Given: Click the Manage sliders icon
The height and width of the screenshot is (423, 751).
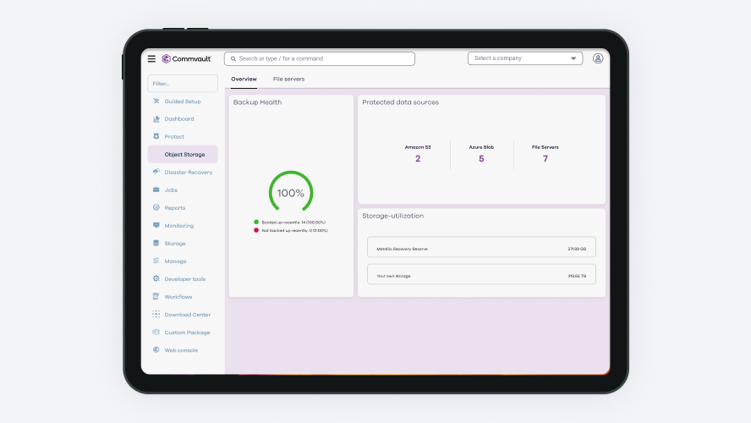Looking at the screenshot, I should click(x=156, y=261).
